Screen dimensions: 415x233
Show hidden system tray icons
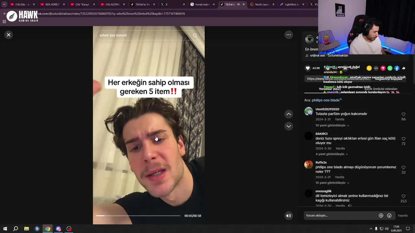click(371, 228)
